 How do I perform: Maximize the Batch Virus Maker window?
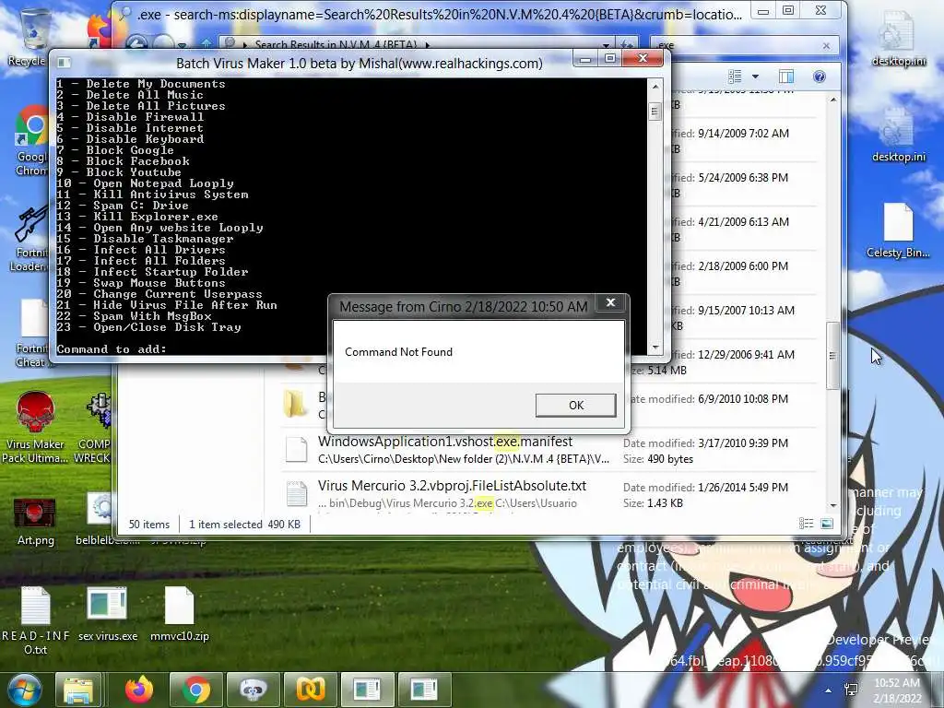[x=610, y=58]
